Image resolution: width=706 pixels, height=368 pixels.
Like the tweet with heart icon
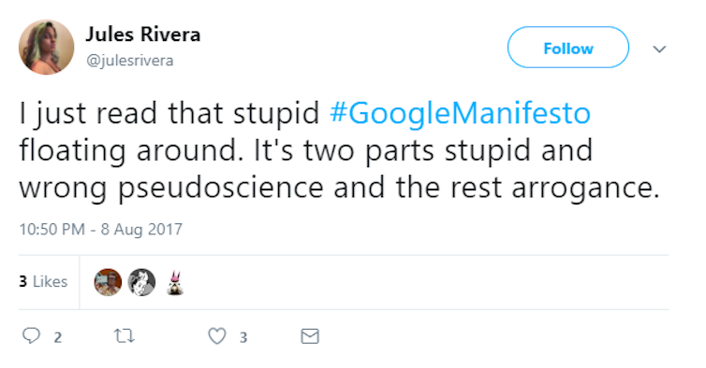pyautogui.click(x=217, y=335)
